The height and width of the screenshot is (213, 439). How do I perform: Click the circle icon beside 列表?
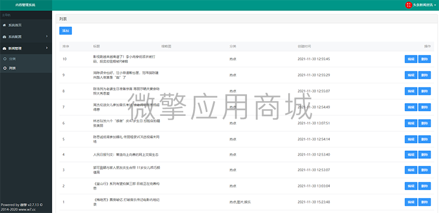tap(5, 68)
